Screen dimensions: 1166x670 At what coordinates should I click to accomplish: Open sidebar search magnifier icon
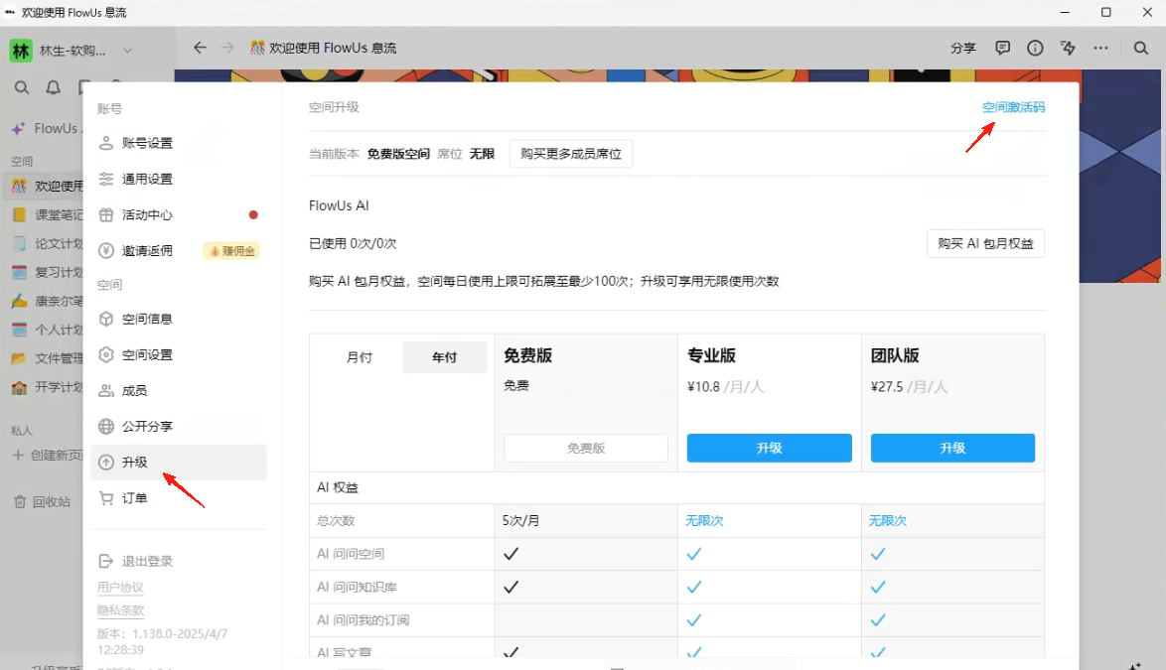point(22,87)
